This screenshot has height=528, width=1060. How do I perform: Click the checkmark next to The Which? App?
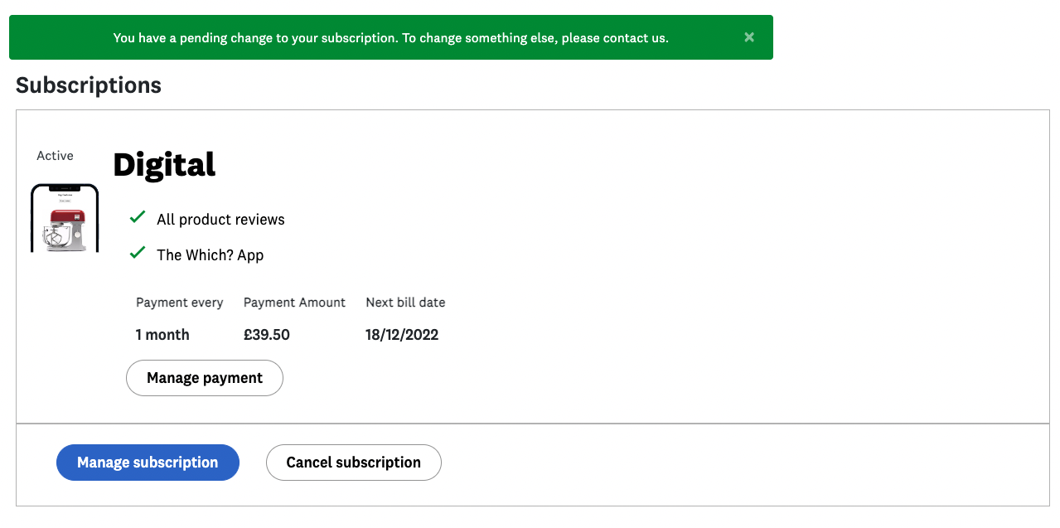click(x=137, y=252)
